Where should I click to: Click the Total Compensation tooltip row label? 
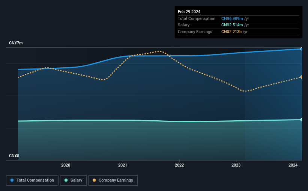197,18
